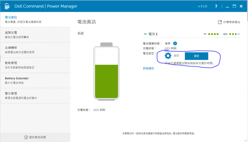Collapse the 電池 1 section chevron

point(145,34)
